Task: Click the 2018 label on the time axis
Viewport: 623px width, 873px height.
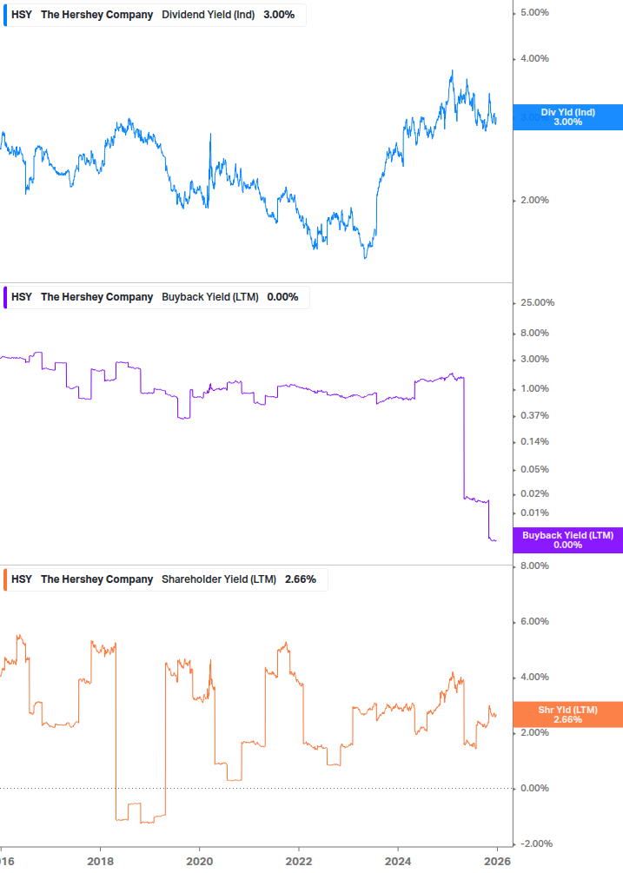Action: tap(100, 862)
